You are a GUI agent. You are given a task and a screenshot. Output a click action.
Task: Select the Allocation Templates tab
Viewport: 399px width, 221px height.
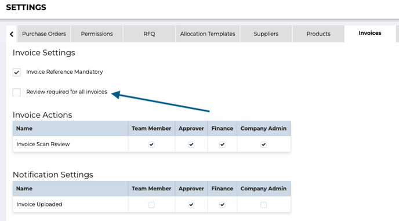click(208, 34)
